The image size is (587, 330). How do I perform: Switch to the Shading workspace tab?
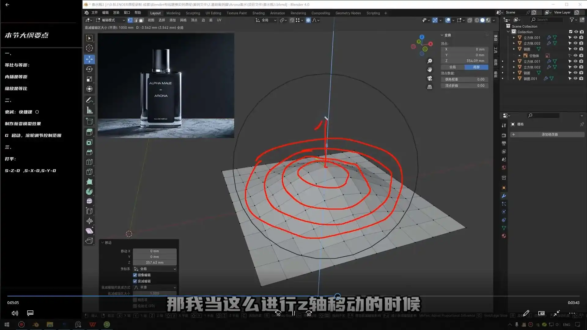pyautogui.click(x=258, y=13)
